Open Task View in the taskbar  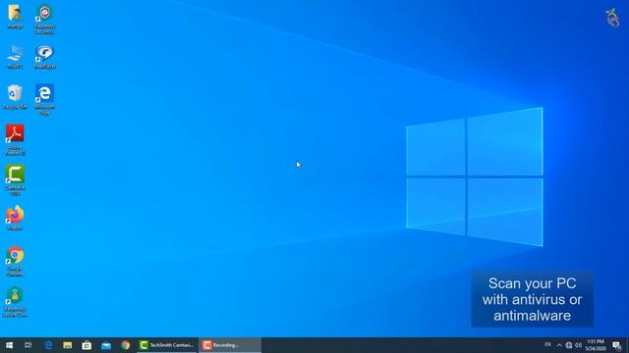[x=29, y=345]
